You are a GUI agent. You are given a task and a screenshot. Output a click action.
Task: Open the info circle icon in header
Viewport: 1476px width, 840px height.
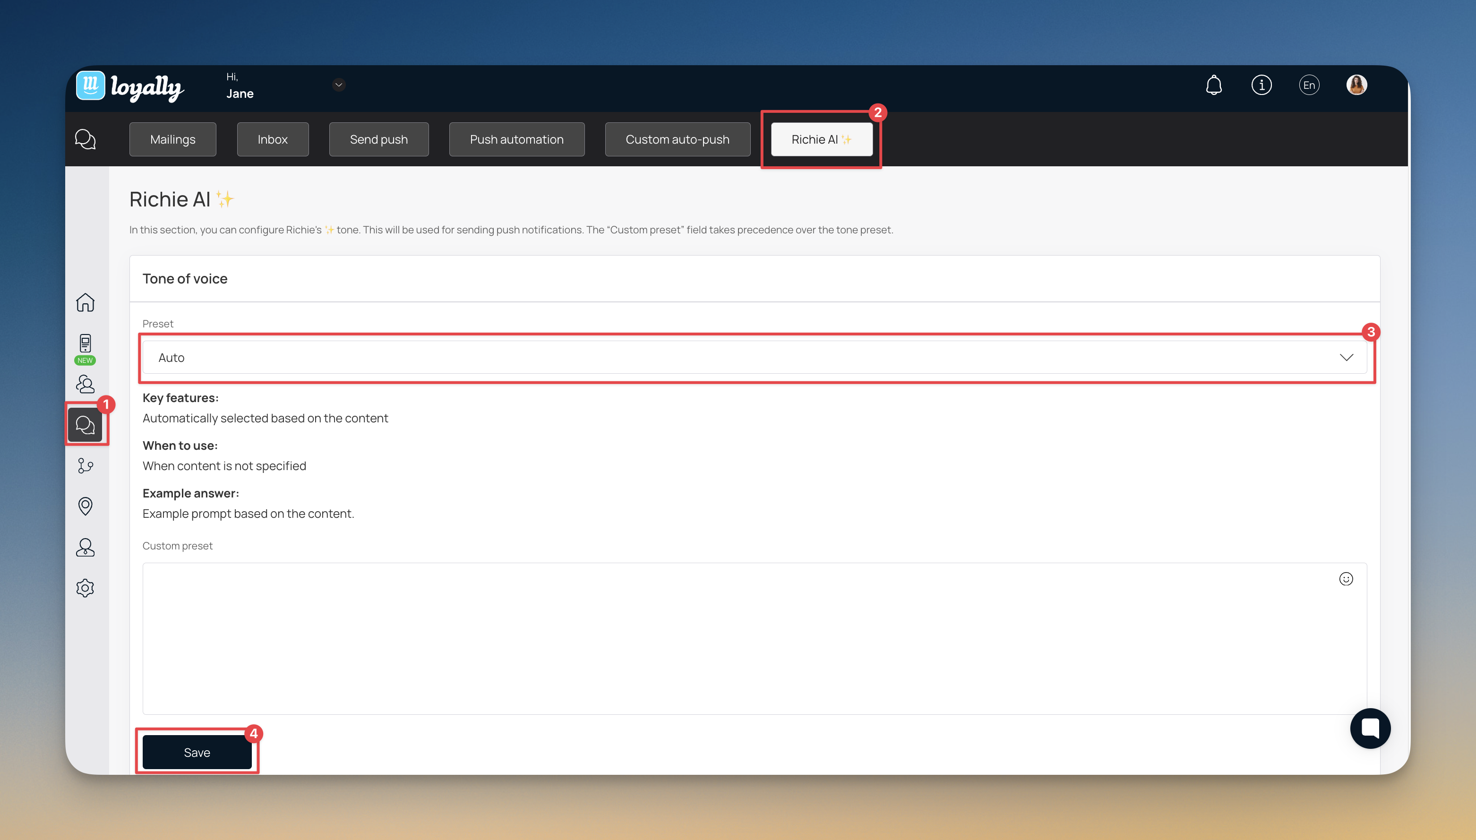click(x=1261, y=86)
